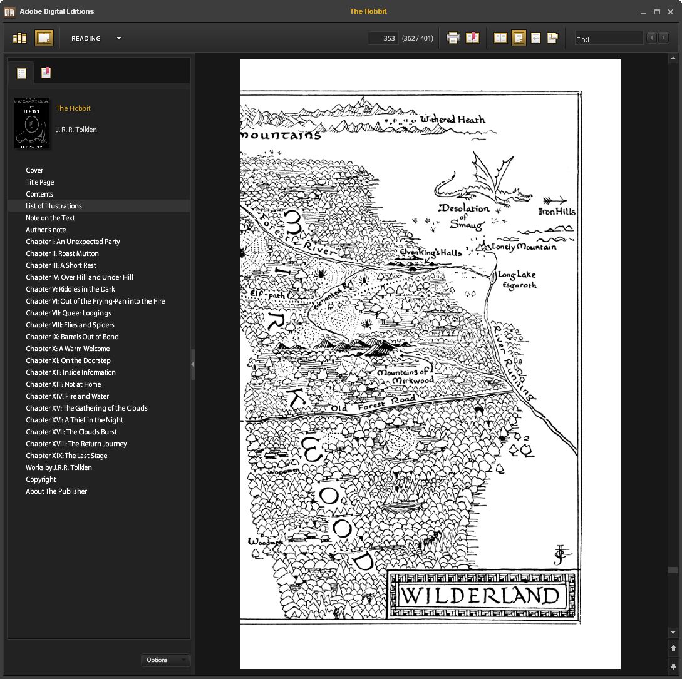Open the custom page fit icon
The width and height of the screenshot is (682, 679).
552,38
